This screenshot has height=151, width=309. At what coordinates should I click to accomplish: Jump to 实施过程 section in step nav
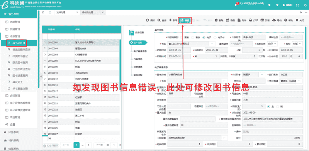pyautogui.click(x=138, y=75)
